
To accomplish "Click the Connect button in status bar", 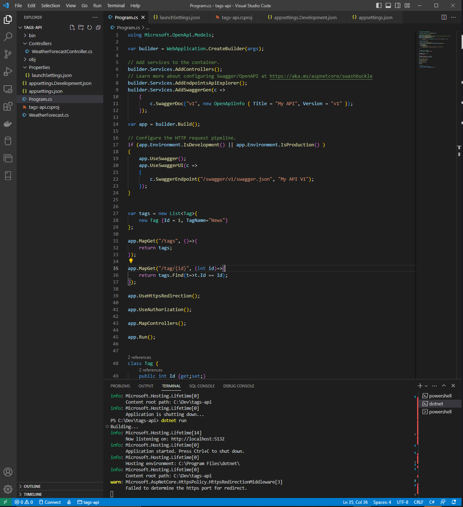I will tap(50, 502).
